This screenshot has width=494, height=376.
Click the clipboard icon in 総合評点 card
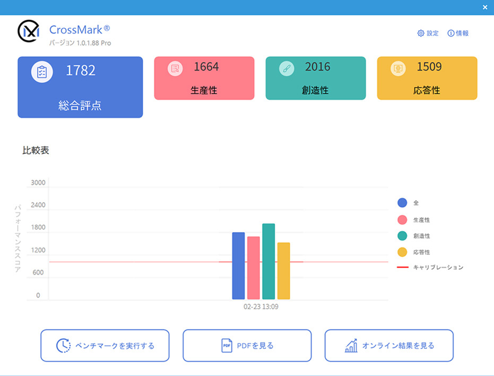pos(42,72)
